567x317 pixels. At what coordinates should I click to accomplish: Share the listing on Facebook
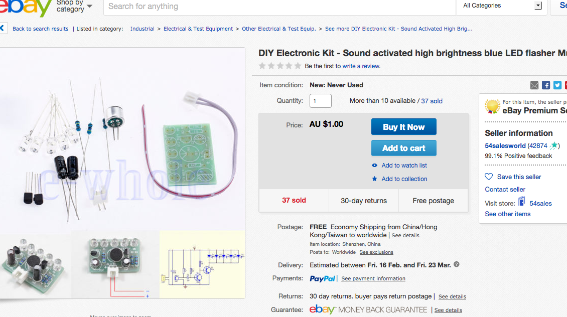(546, 85)
